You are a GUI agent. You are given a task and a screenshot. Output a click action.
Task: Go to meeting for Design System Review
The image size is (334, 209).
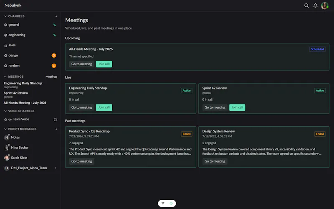click(215, 161)
